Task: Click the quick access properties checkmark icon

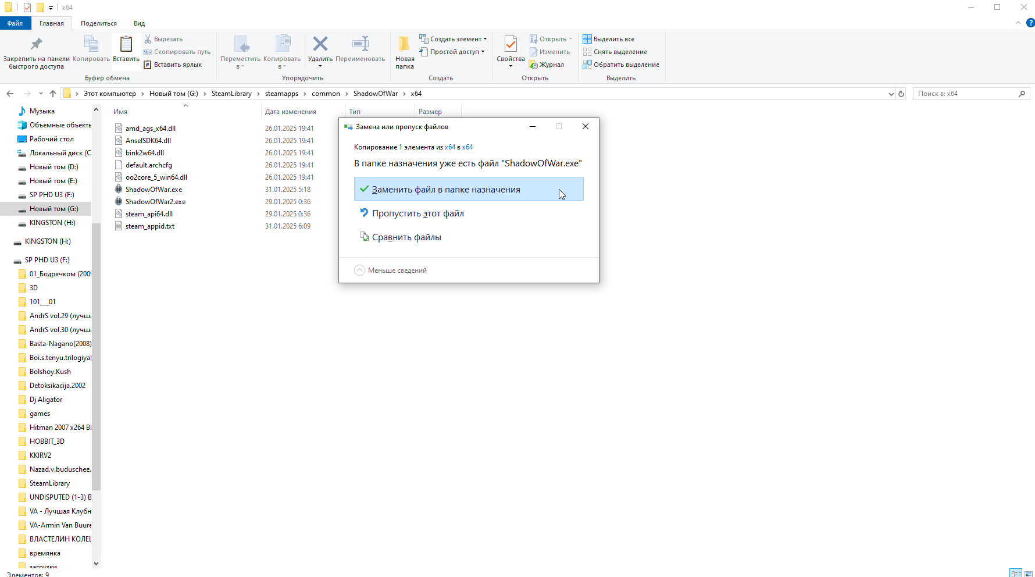Action: pyautogui.click(x=27, y=8)
